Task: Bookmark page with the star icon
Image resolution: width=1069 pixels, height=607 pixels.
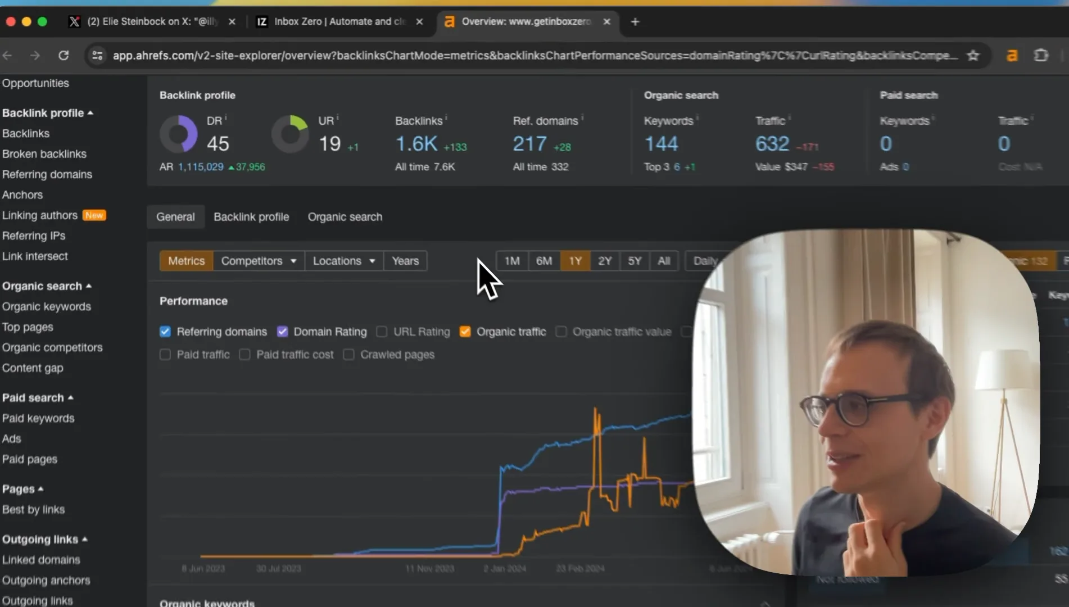Action: click(x=973, y=55)
